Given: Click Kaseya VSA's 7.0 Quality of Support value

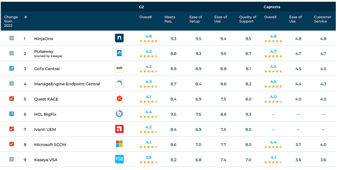Looking at the screenshot, I should point(248,160).
